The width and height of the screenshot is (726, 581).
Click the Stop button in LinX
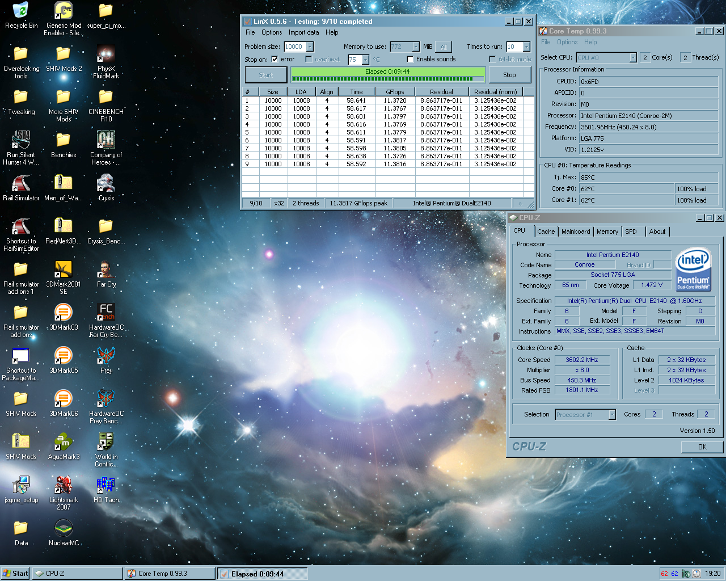509,75
